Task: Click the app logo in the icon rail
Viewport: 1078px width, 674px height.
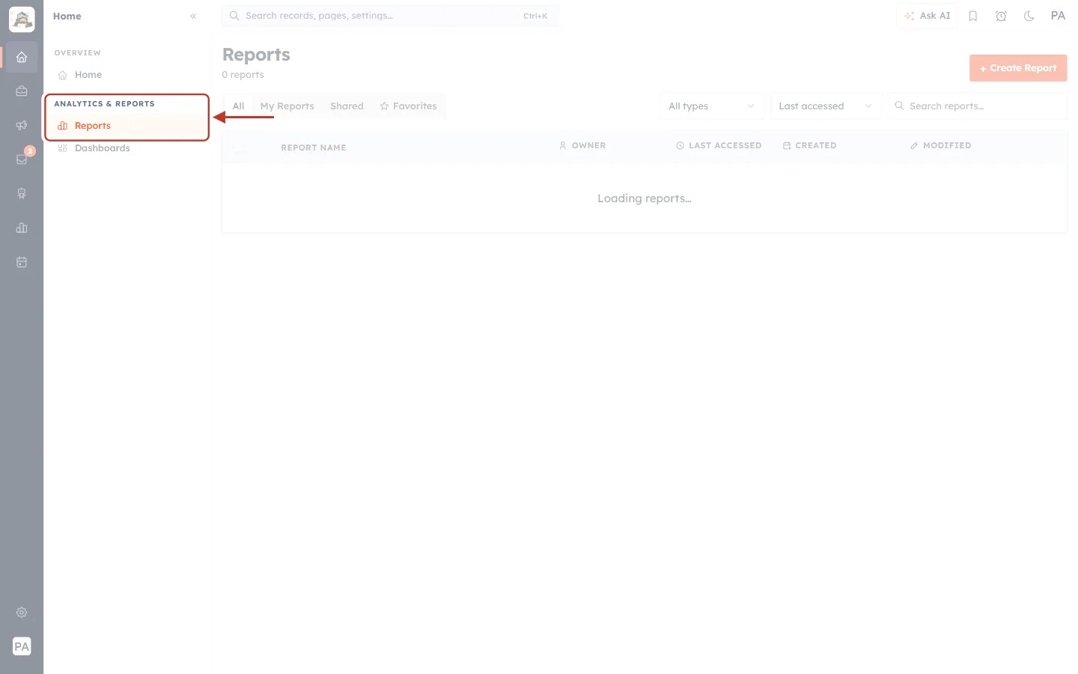Action: coord(22,19)
